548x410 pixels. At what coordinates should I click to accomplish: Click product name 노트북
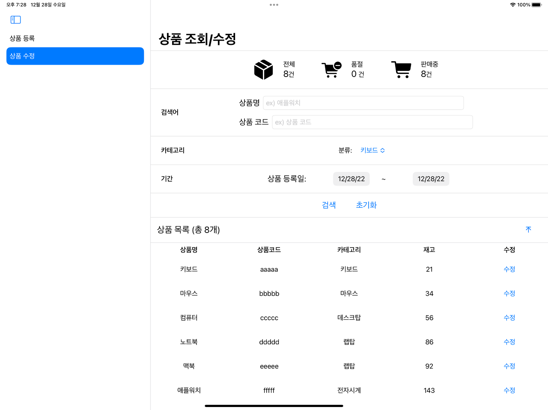[189, 342]
